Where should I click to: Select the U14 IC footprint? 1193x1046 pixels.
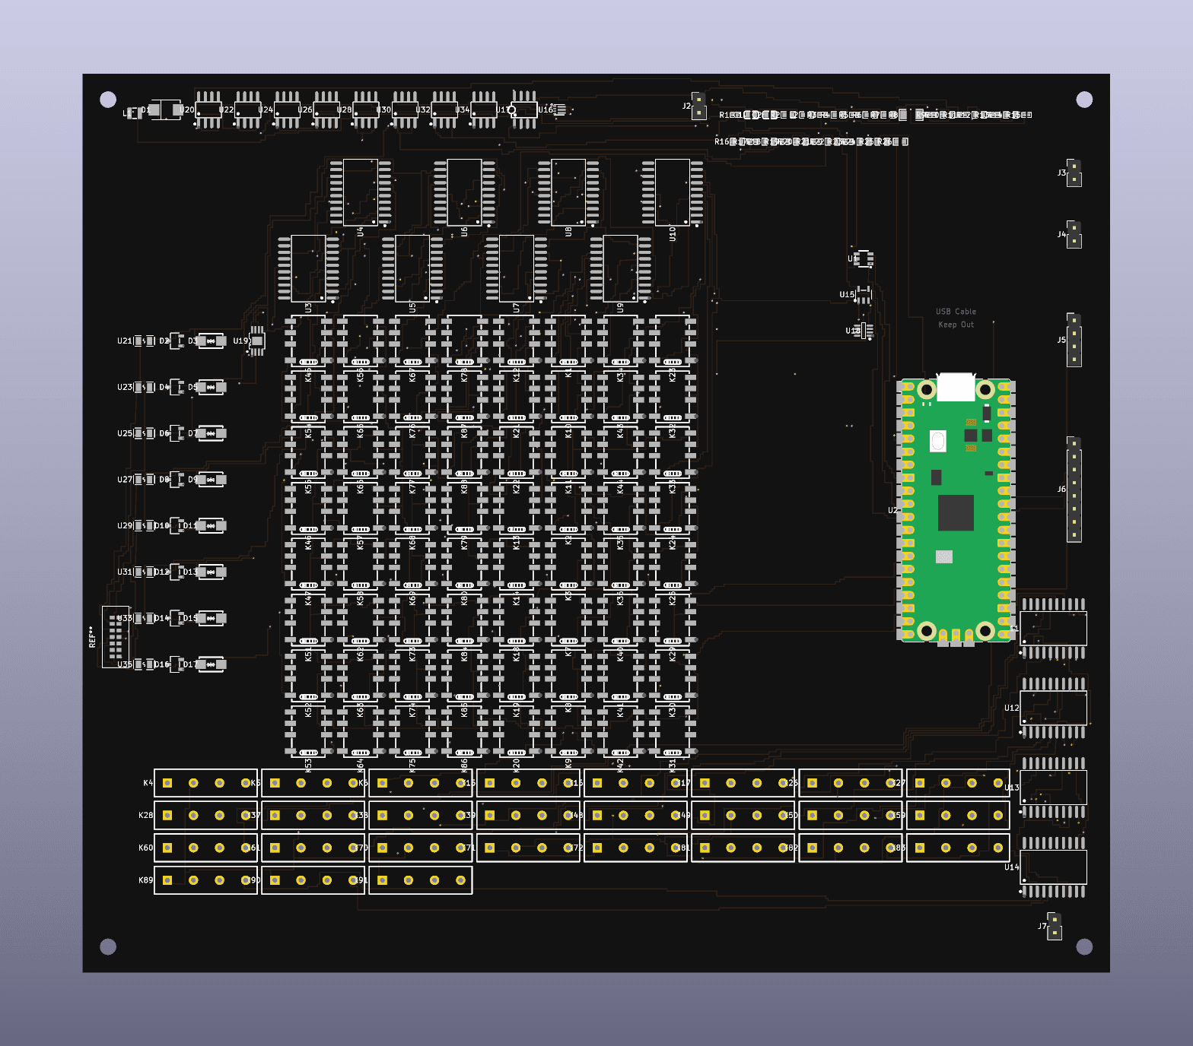(1054, 867)
